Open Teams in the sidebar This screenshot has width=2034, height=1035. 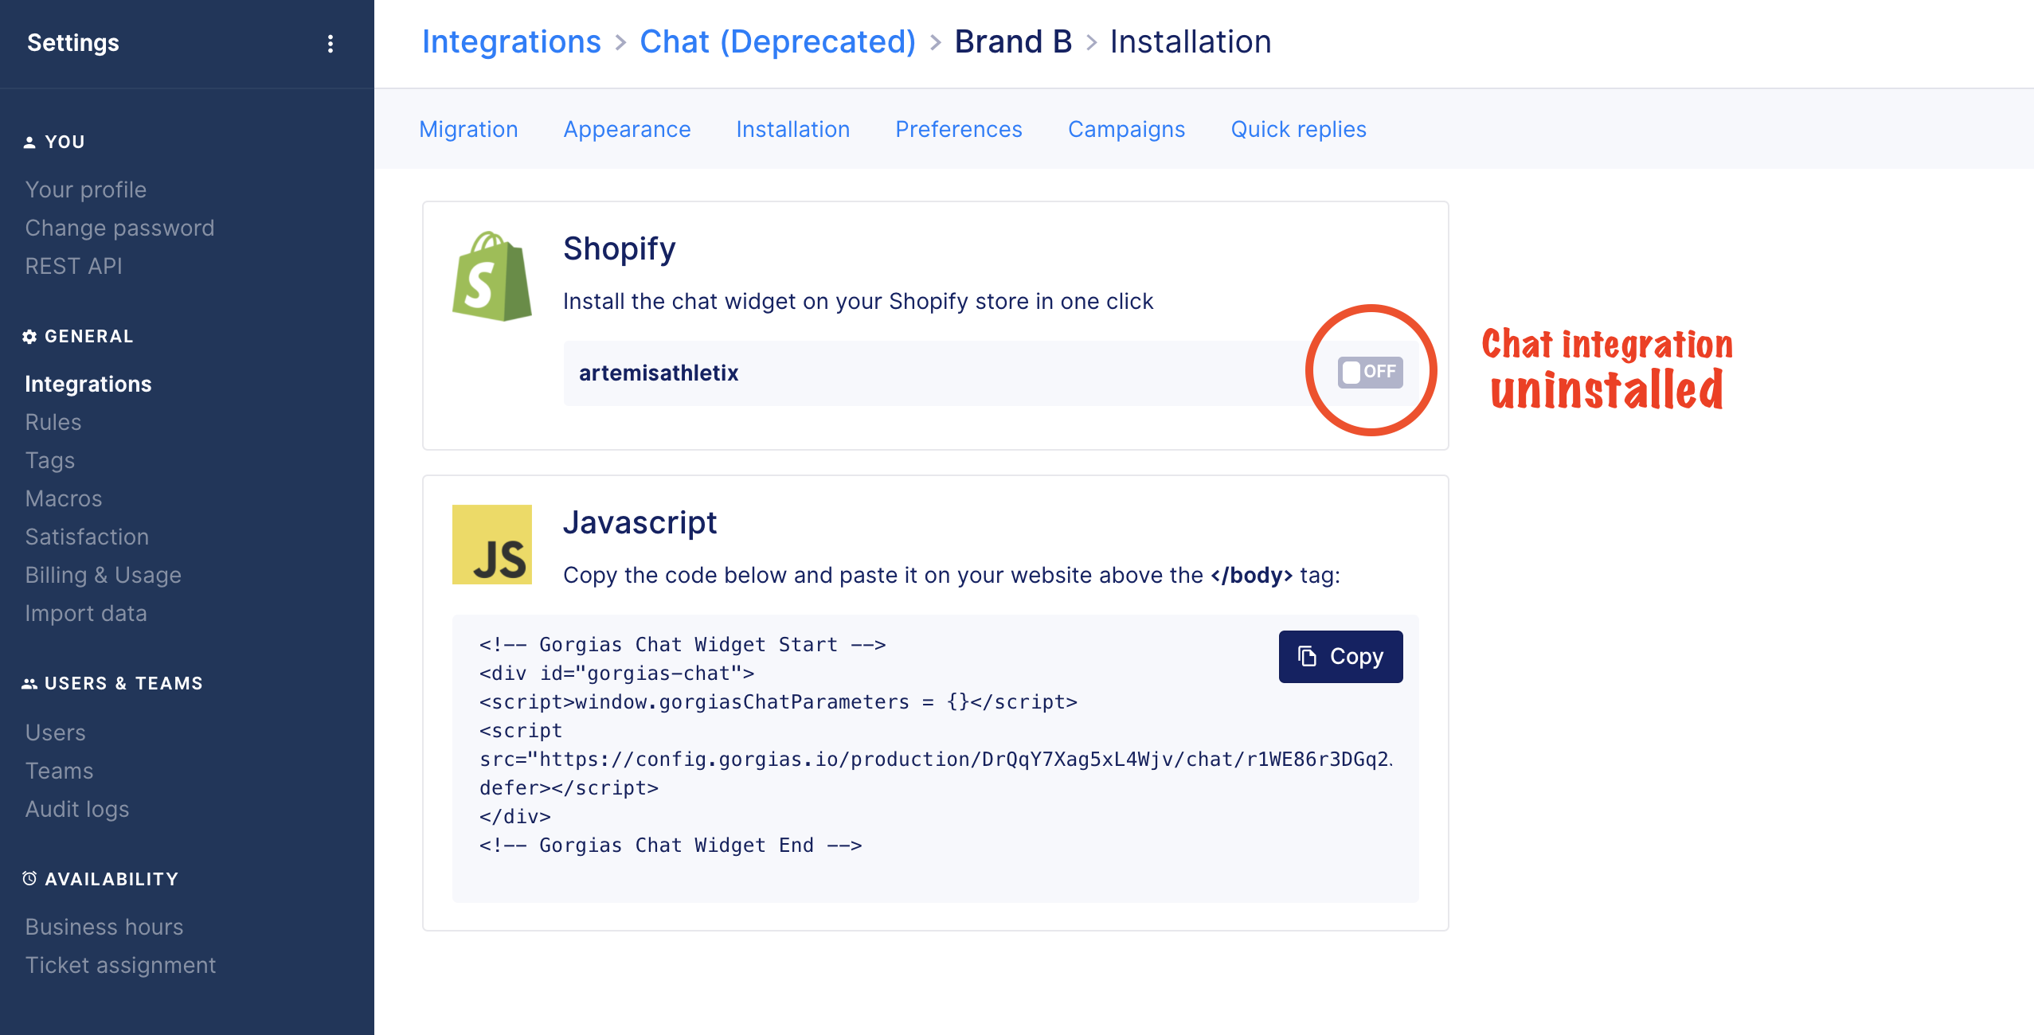pyautogui.click(x=59, y=771)
